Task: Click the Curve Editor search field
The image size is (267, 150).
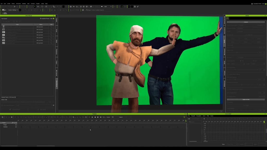Action: pos(195,122)
